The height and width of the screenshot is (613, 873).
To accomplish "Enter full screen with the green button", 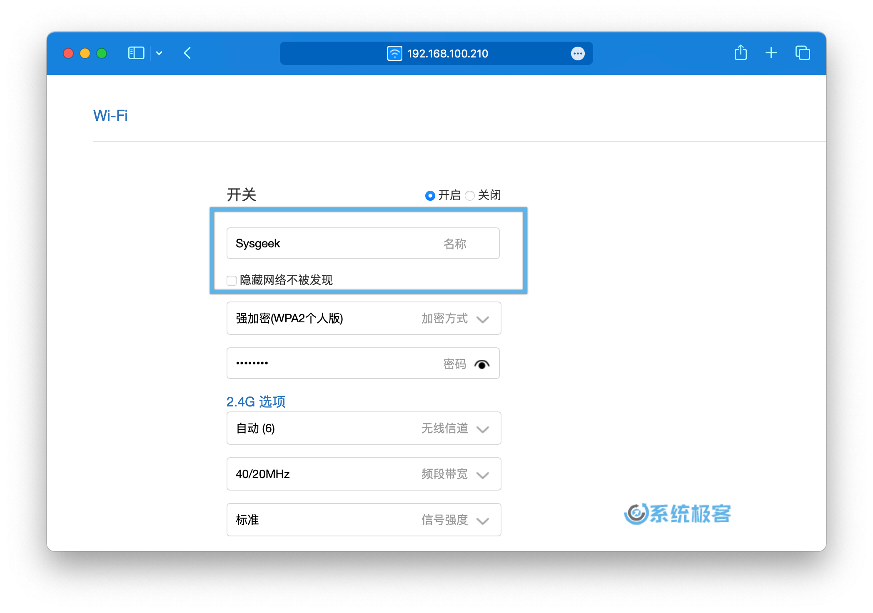I will click(102, 53).
